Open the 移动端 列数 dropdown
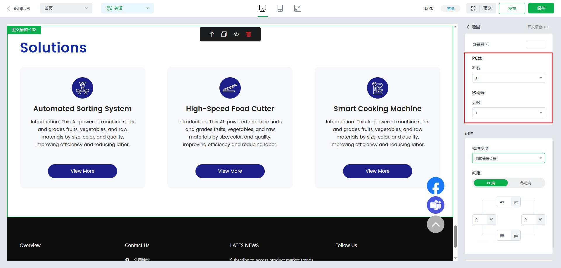This screenshot has height=268, width=561. (x=508, y=113)
